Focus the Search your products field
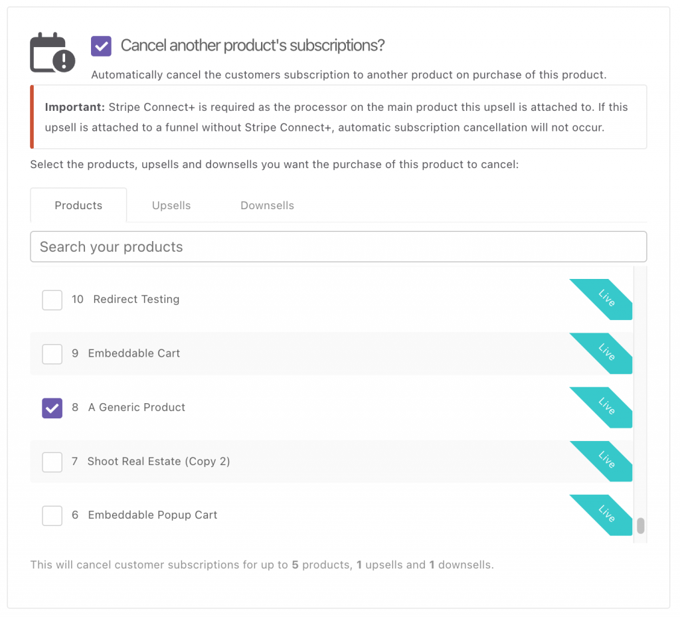Screen dimensions: 680x617 click(x=338, y=246)
